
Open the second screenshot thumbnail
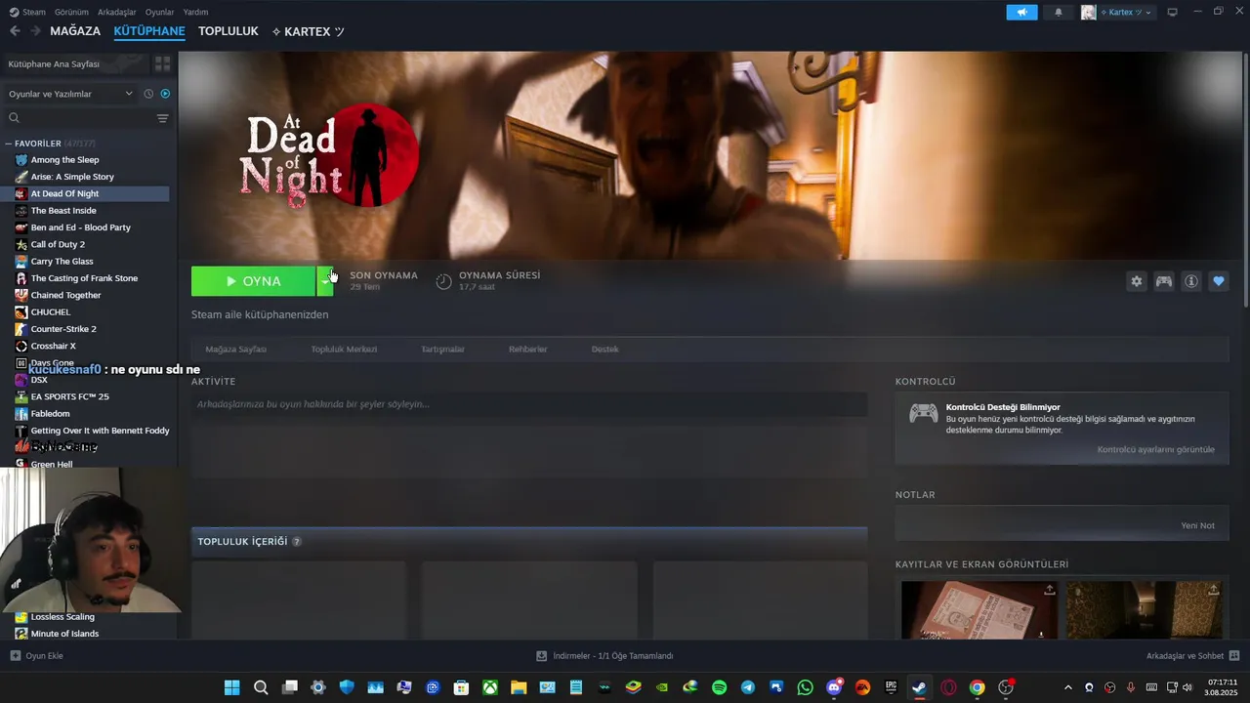coord(1144,610)
